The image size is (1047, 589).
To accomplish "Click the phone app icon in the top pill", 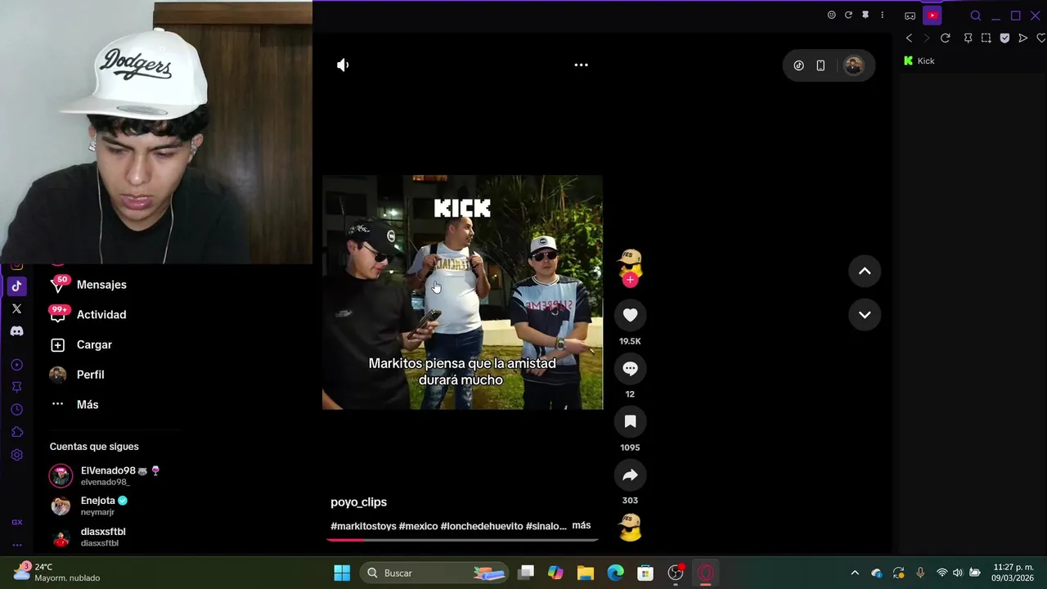I will tap(820, 65).
